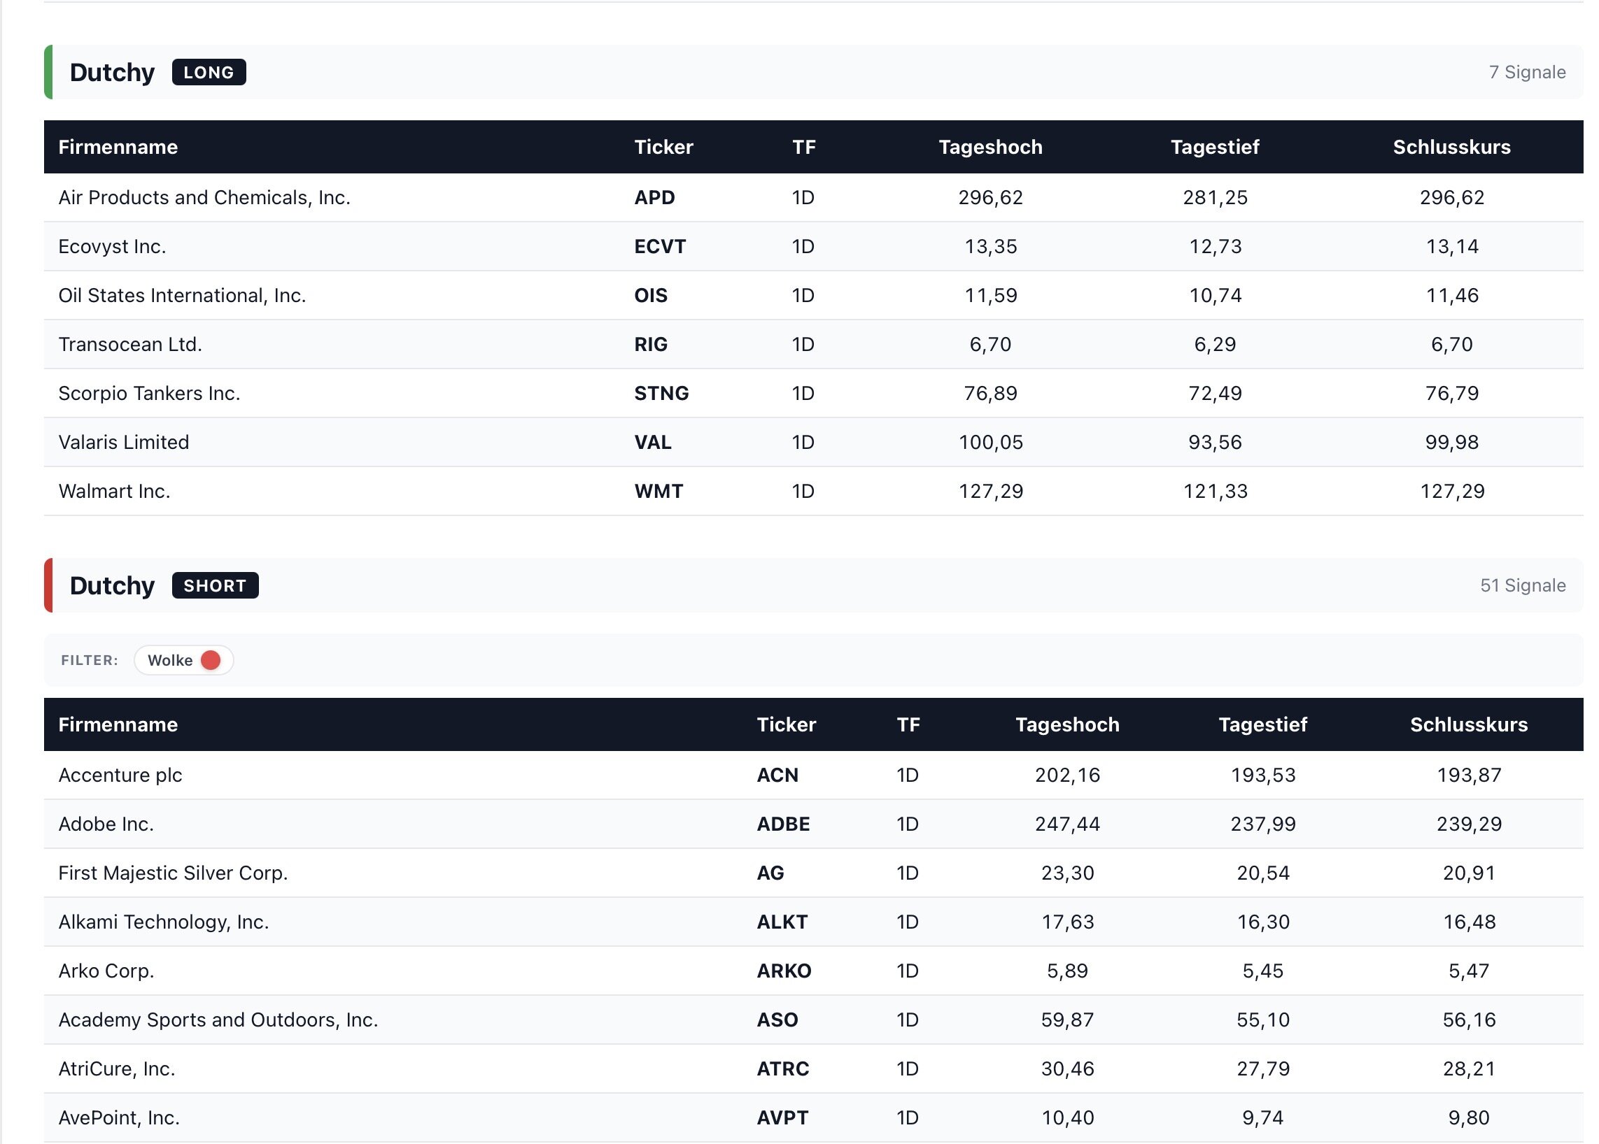1599x1144 pixels.
Task: Click the STNG ticker symbol
Action: pyautogui.click(x=661, y=394)
